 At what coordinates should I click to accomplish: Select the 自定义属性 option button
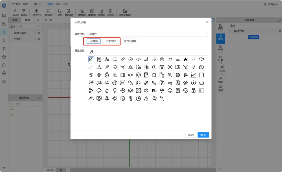coord(130,41)
